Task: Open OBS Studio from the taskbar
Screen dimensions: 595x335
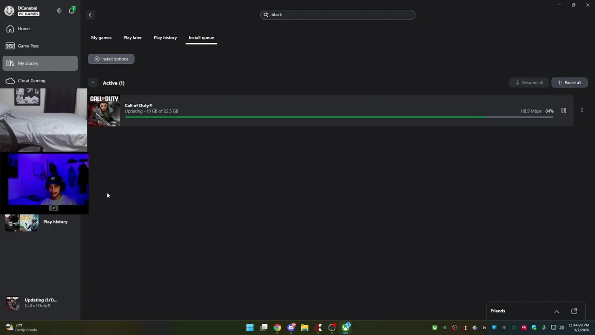Action: 332,328
